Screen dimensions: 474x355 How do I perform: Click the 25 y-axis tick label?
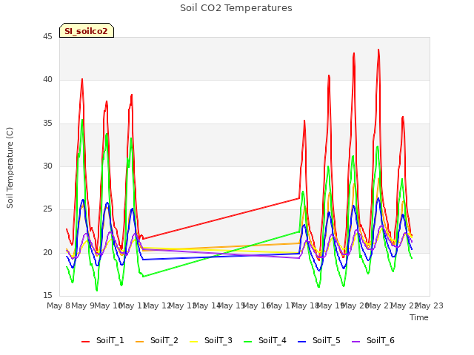47,209
